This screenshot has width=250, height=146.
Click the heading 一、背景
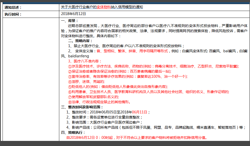coord(70,21)
